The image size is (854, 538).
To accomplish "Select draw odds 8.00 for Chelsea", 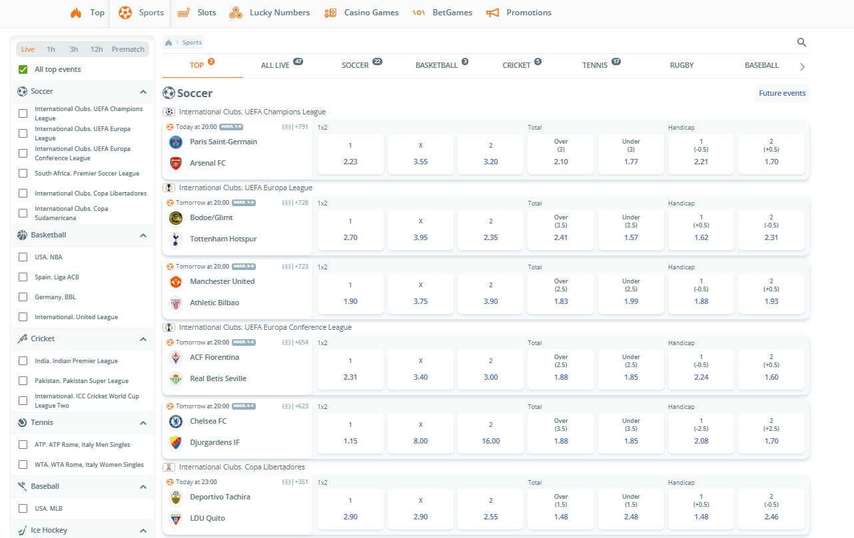I will point(420,433).
